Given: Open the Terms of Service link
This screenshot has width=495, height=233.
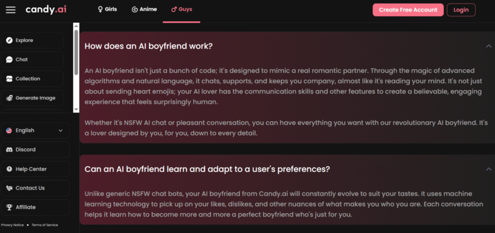Looking at the screenshot, I should point(45,225).
